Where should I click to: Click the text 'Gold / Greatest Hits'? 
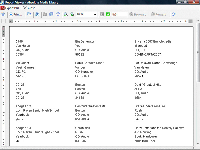(148, 85)
